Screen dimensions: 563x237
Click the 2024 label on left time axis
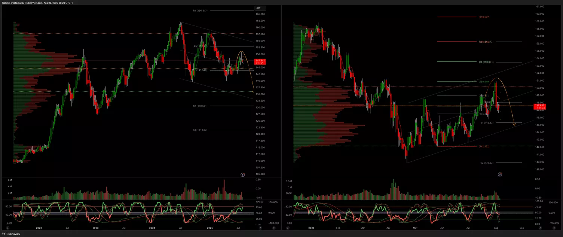[x=152, y=228]
